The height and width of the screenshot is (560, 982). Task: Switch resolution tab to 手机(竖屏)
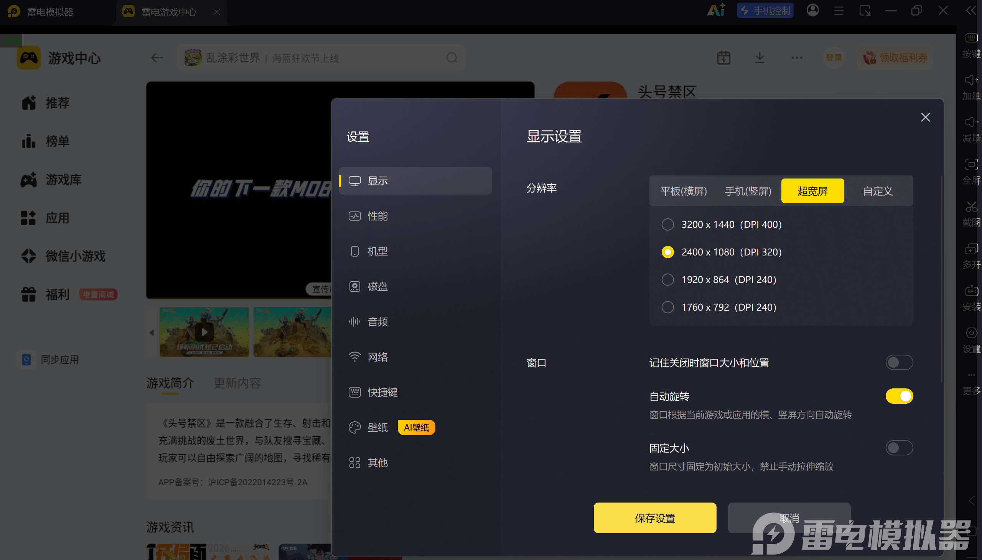[x=748, y=191]
